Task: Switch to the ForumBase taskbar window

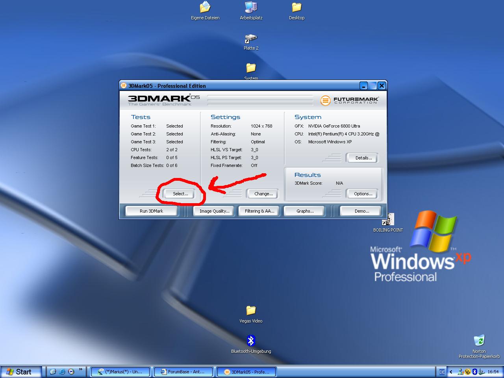Action: (183, 372)
